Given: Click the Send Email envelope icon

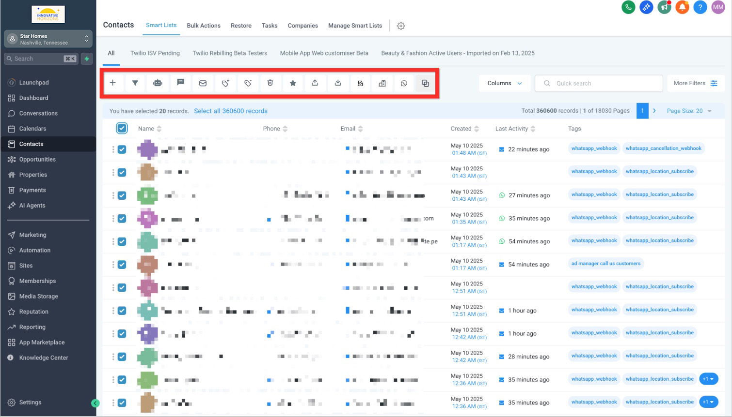Looking at the screenshot, I should (203, 83).
